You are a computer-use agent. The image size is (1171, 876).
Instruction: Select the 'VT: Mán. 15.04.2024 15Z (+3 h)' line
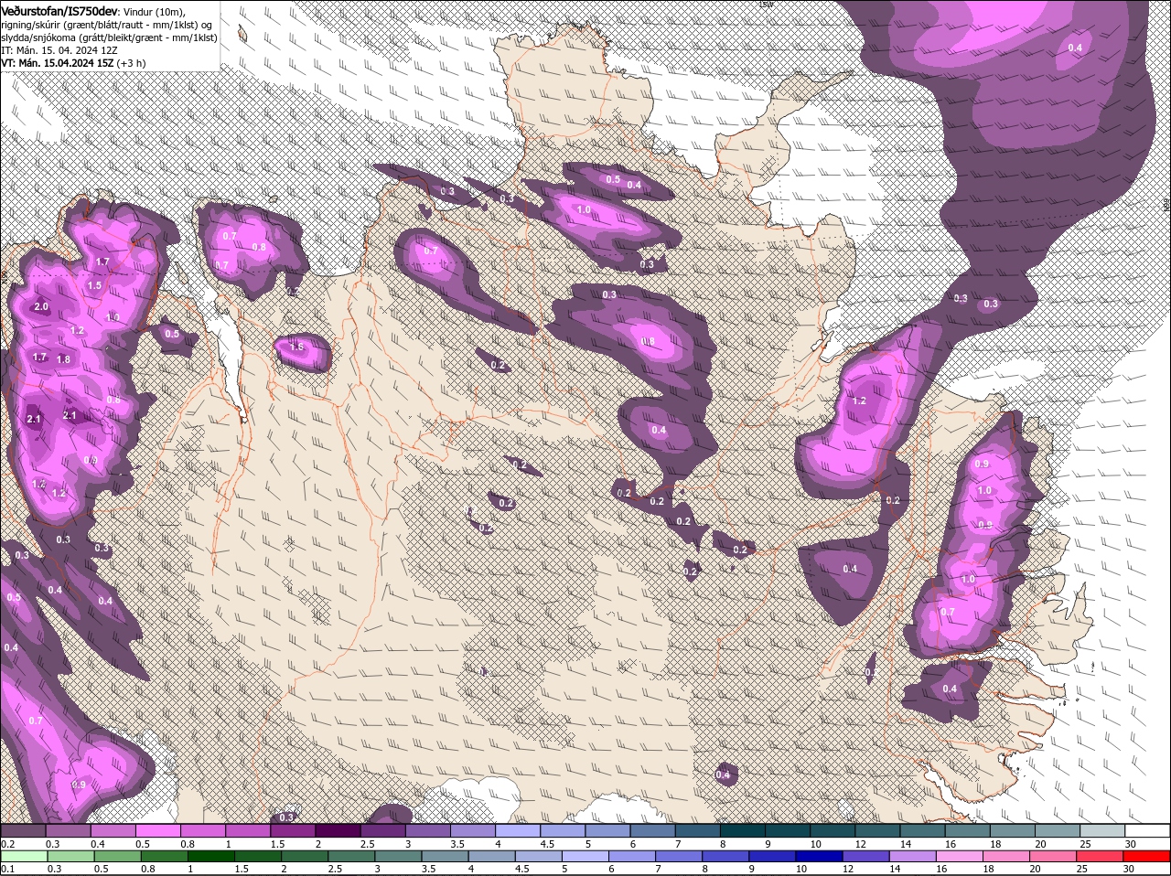tap(73, 63)
